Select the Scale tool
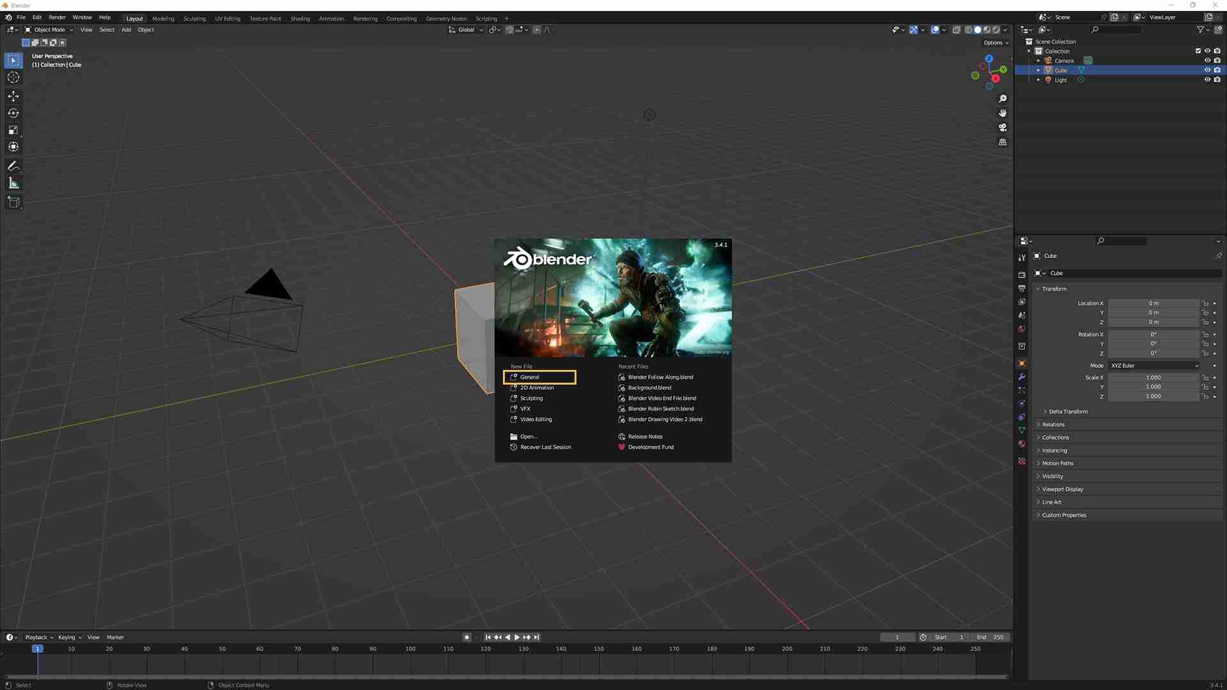Viewport: 1227px width, 690px height. pos(13,130)
